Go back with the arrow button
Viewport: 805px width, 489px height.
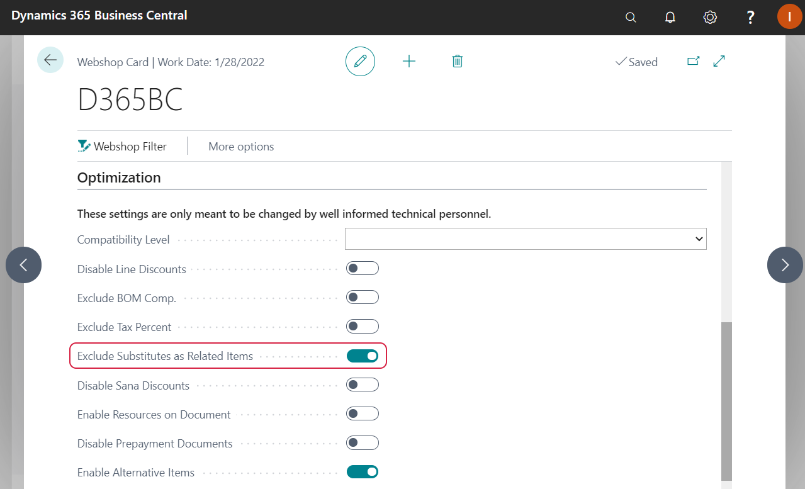(50, 60)
